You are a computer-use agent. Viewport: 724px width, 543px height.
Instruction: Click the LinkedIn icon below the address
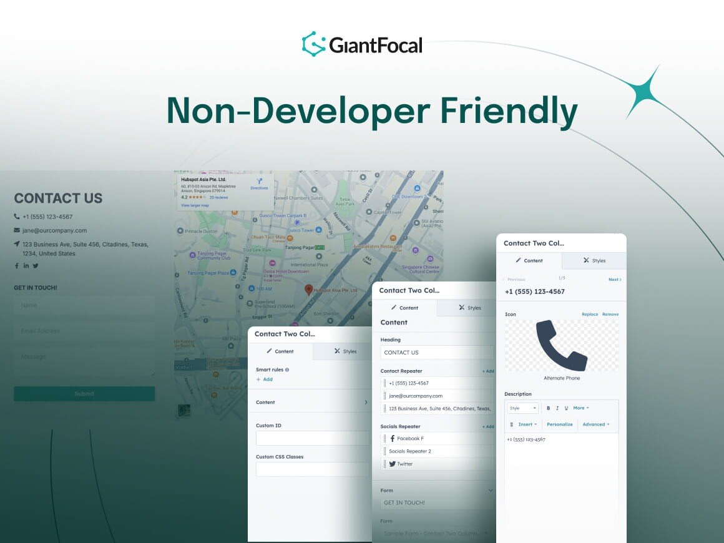(26, 265)
